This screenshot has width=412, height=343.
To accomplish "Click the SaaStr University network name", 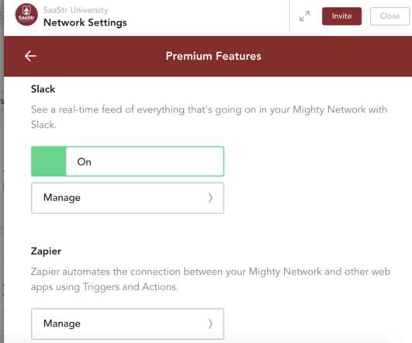I will (x=76, y=10).
